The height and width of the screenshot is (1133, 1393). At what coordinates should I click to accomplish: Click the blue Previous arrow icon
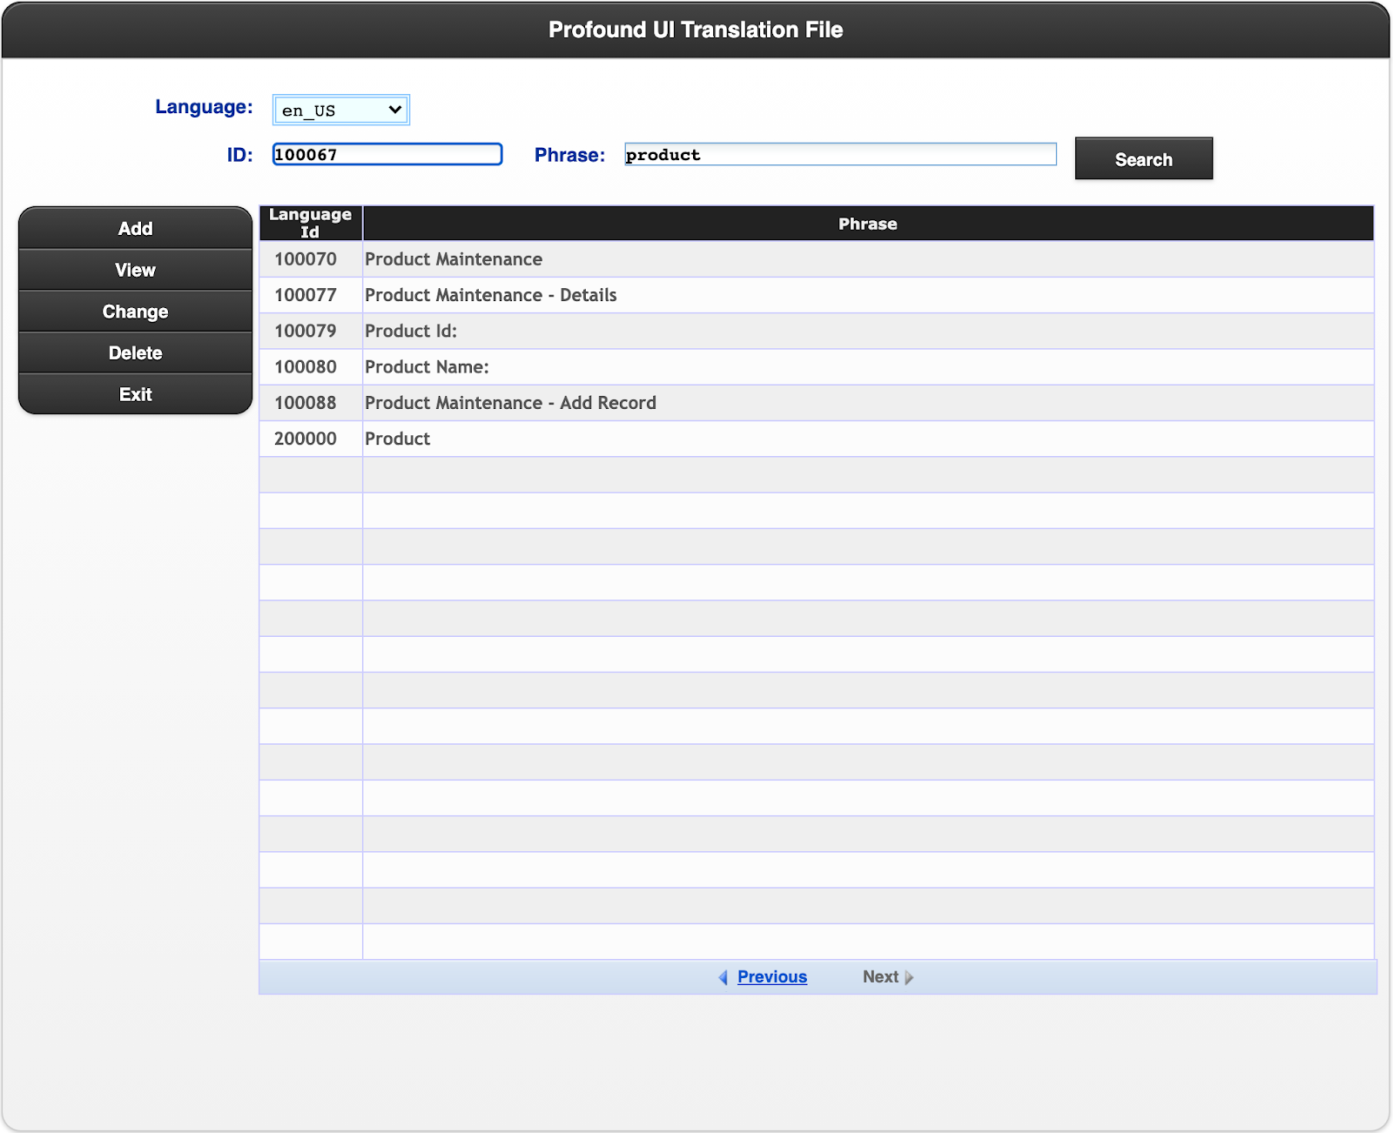pyautogui.click(x=723, y=977)
